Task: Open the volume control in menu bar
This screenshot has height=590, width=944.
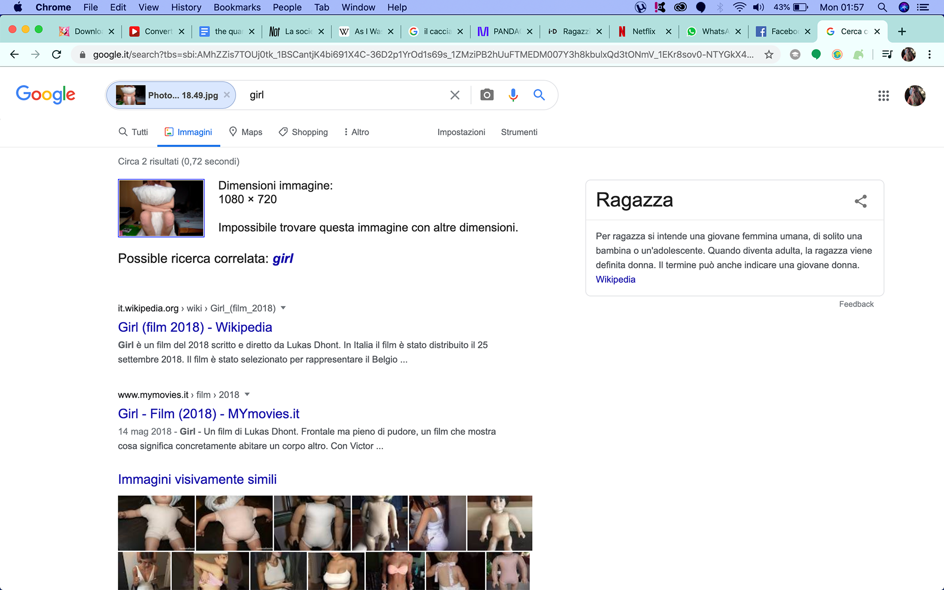Action: 759,7
